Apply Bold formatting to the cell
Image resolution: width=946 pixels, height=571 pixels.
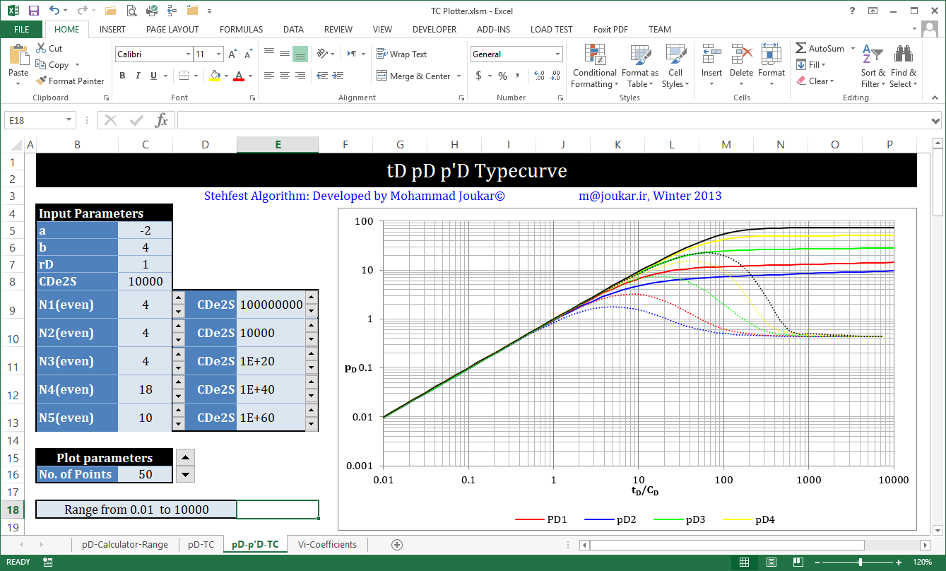pos(122,76)
